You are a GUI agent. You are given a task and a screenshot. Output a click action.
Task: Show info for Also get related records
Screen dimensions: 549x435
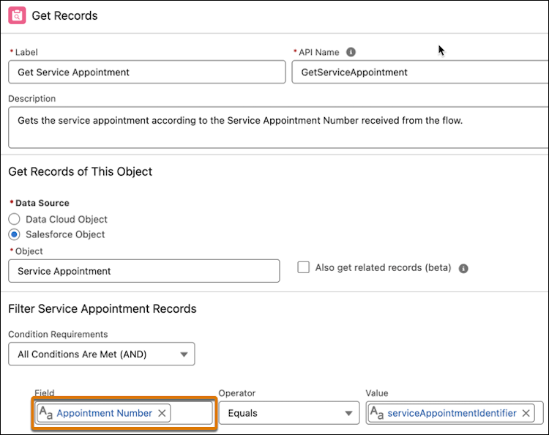coord(463,268)
